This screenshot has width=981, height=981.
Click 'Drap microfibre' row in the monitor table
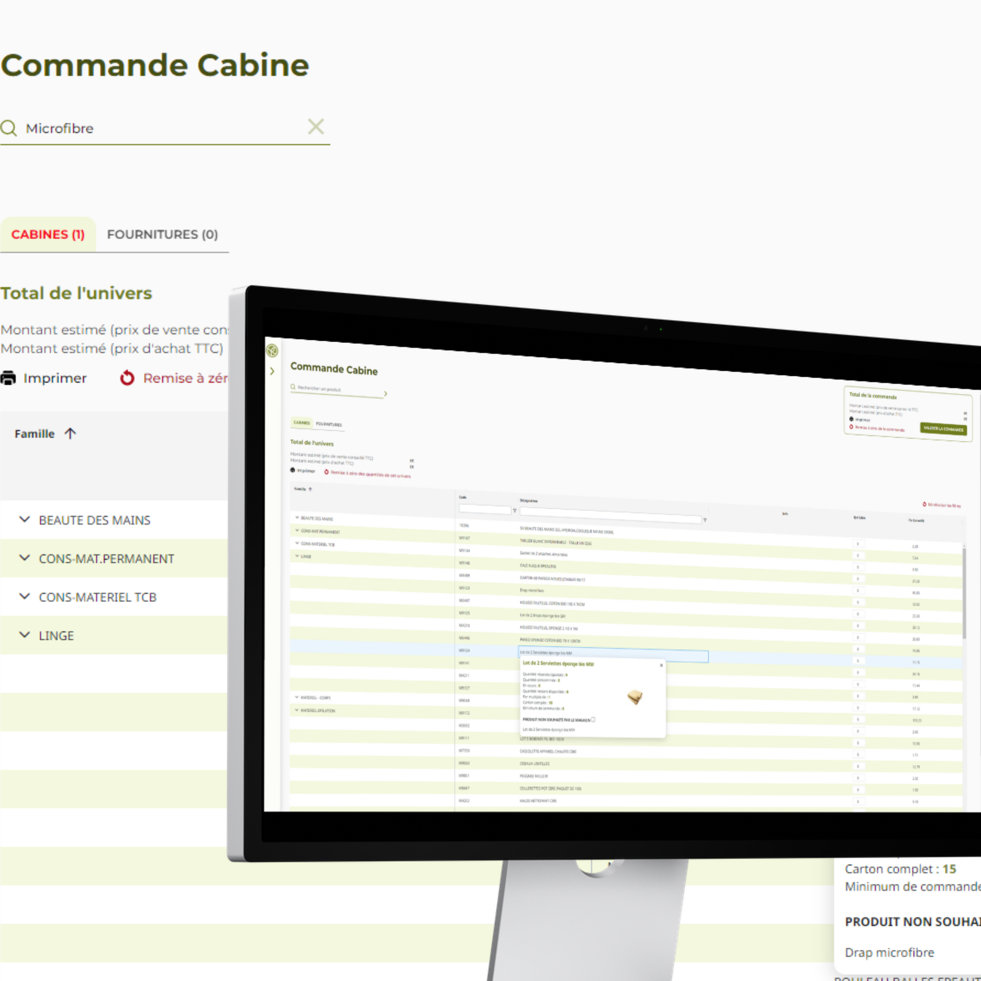click(x=532, y=591)
